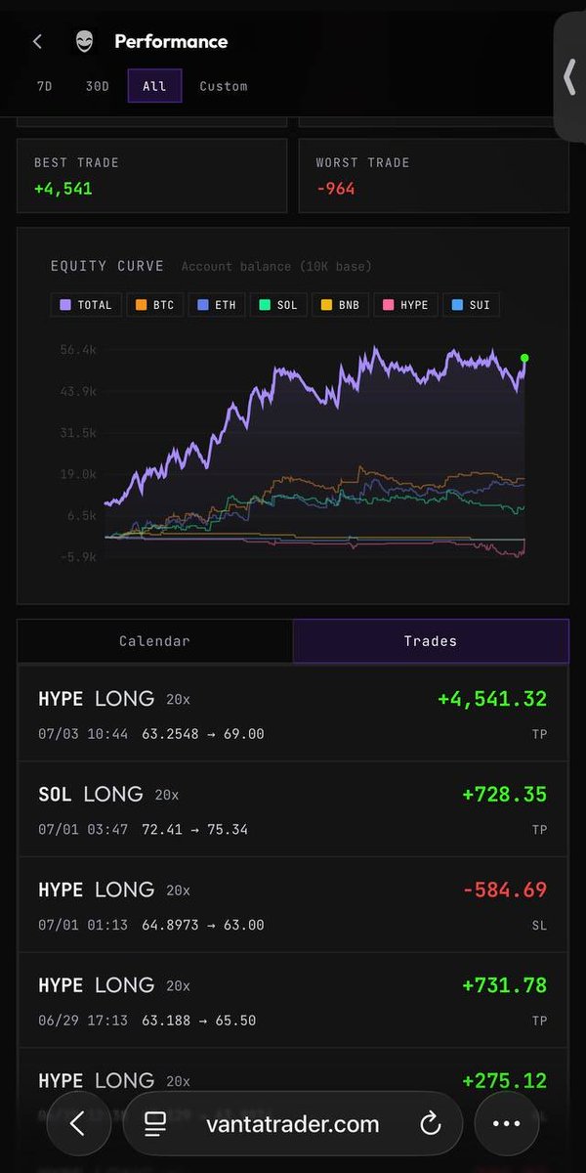Tap the vantatrader.com address bar
The image size is (586, 1173).
pyautogui.click(x=292, y=1124)
